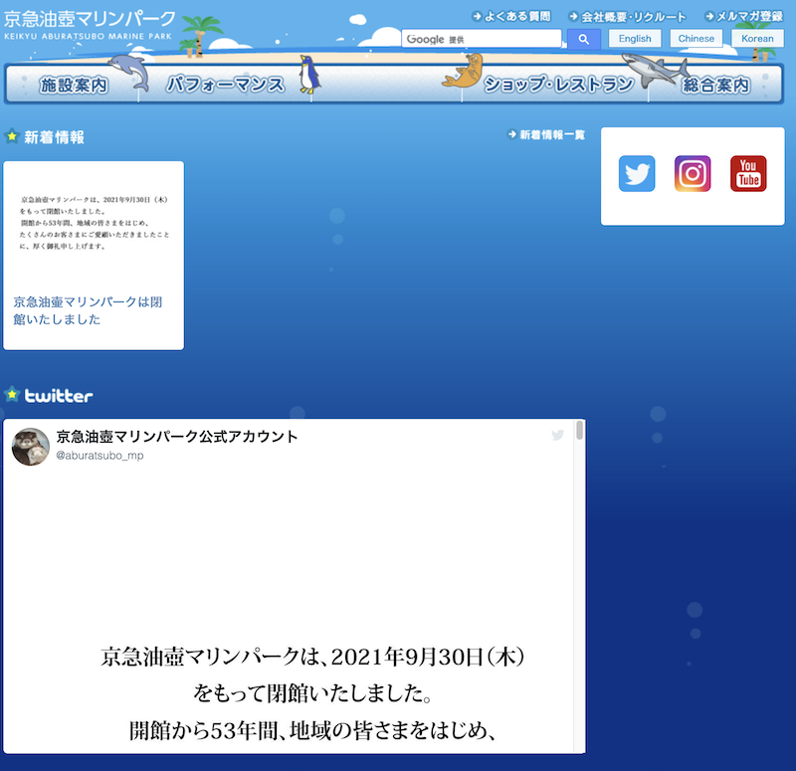Click the blue search magnifier button

583,39
